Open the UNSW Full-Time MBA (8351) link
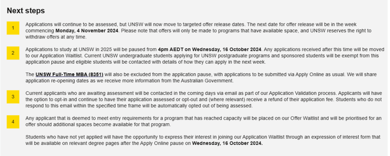The image size is (390, 156). click(x=69, y=74)
